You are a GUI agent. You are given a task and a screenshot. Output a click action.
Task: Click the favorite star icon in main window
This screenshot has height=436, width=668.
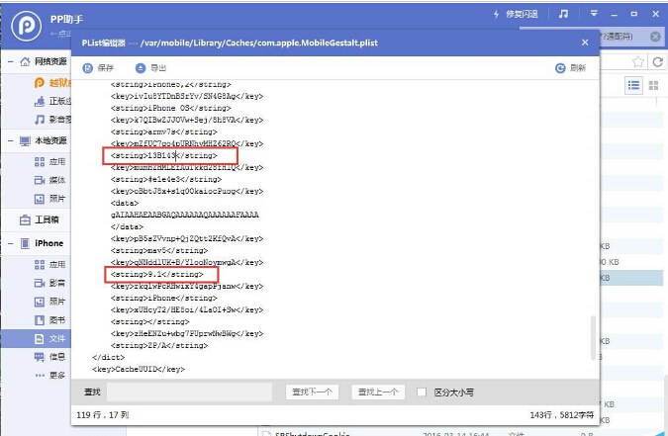point(637,61)
